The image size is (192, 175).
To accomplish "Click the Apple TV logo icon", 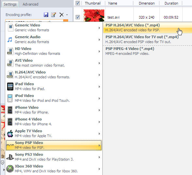I will point(10,134).
